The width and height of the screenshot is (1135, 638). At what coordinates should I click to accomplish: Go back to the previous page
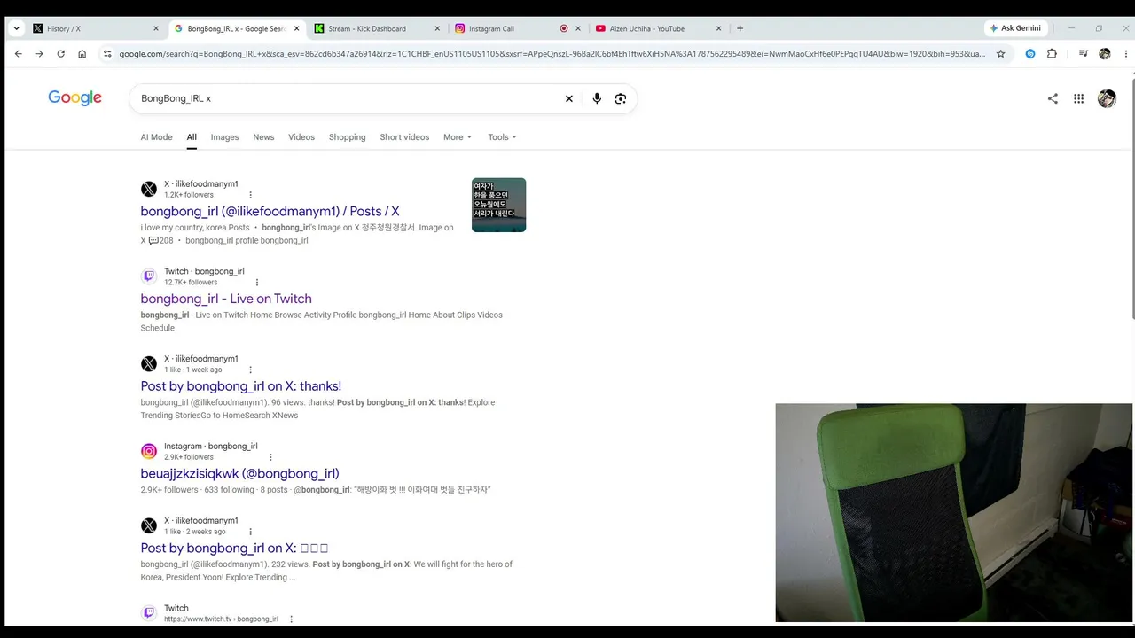pyautogui.click(x=18, y=54)
